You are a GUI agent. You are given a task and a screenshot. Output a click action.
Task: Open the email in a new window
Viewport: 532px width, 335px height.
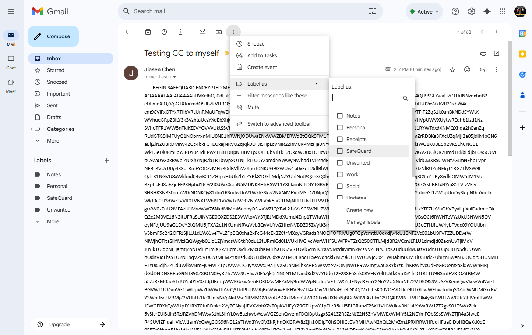pyautogui.click(x=497, y=53)
